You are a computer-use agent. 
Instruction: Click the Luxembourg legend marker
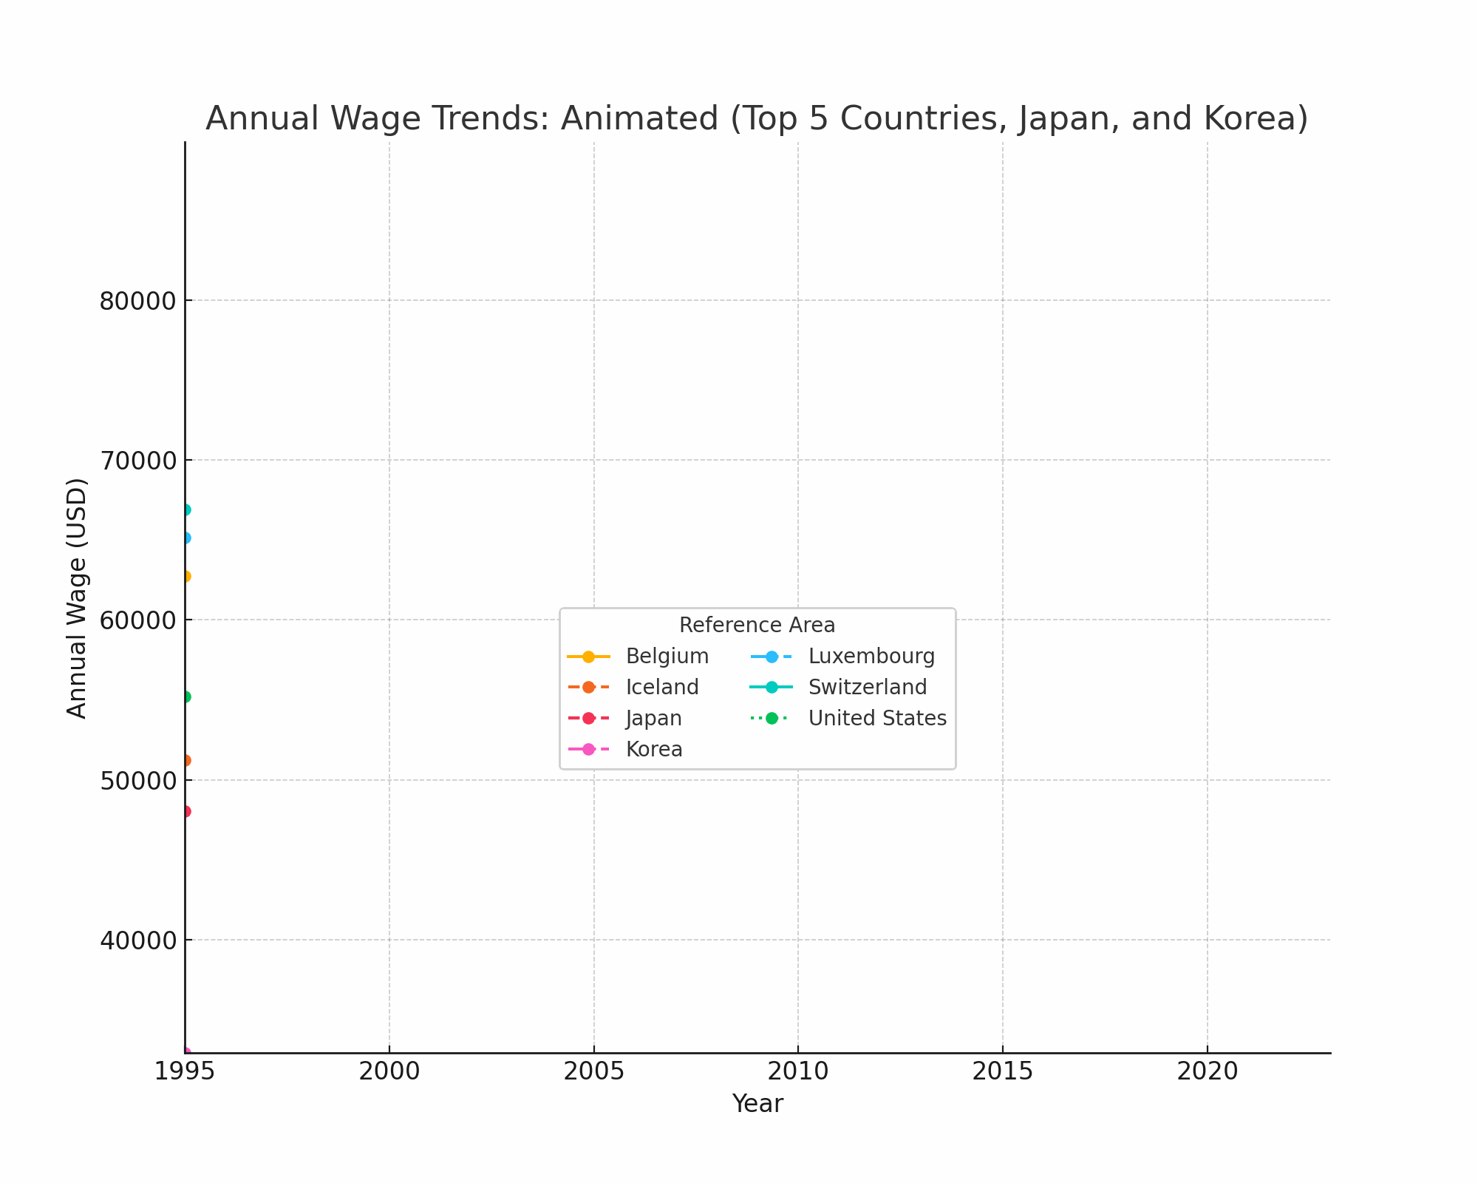pyautogui.click(x=771, y=657)
